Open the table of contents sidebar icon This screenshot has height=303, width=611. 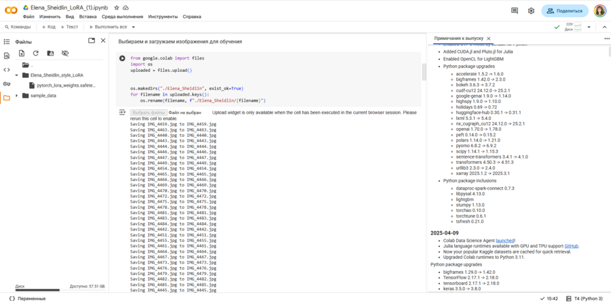tap(7, 42)
